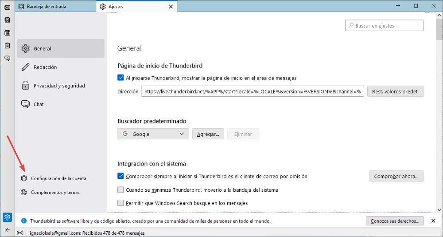This screenshot has height=237, width=443.
Task: Click the Buscar en ajustes search field
Action: (x=384, y=25)
